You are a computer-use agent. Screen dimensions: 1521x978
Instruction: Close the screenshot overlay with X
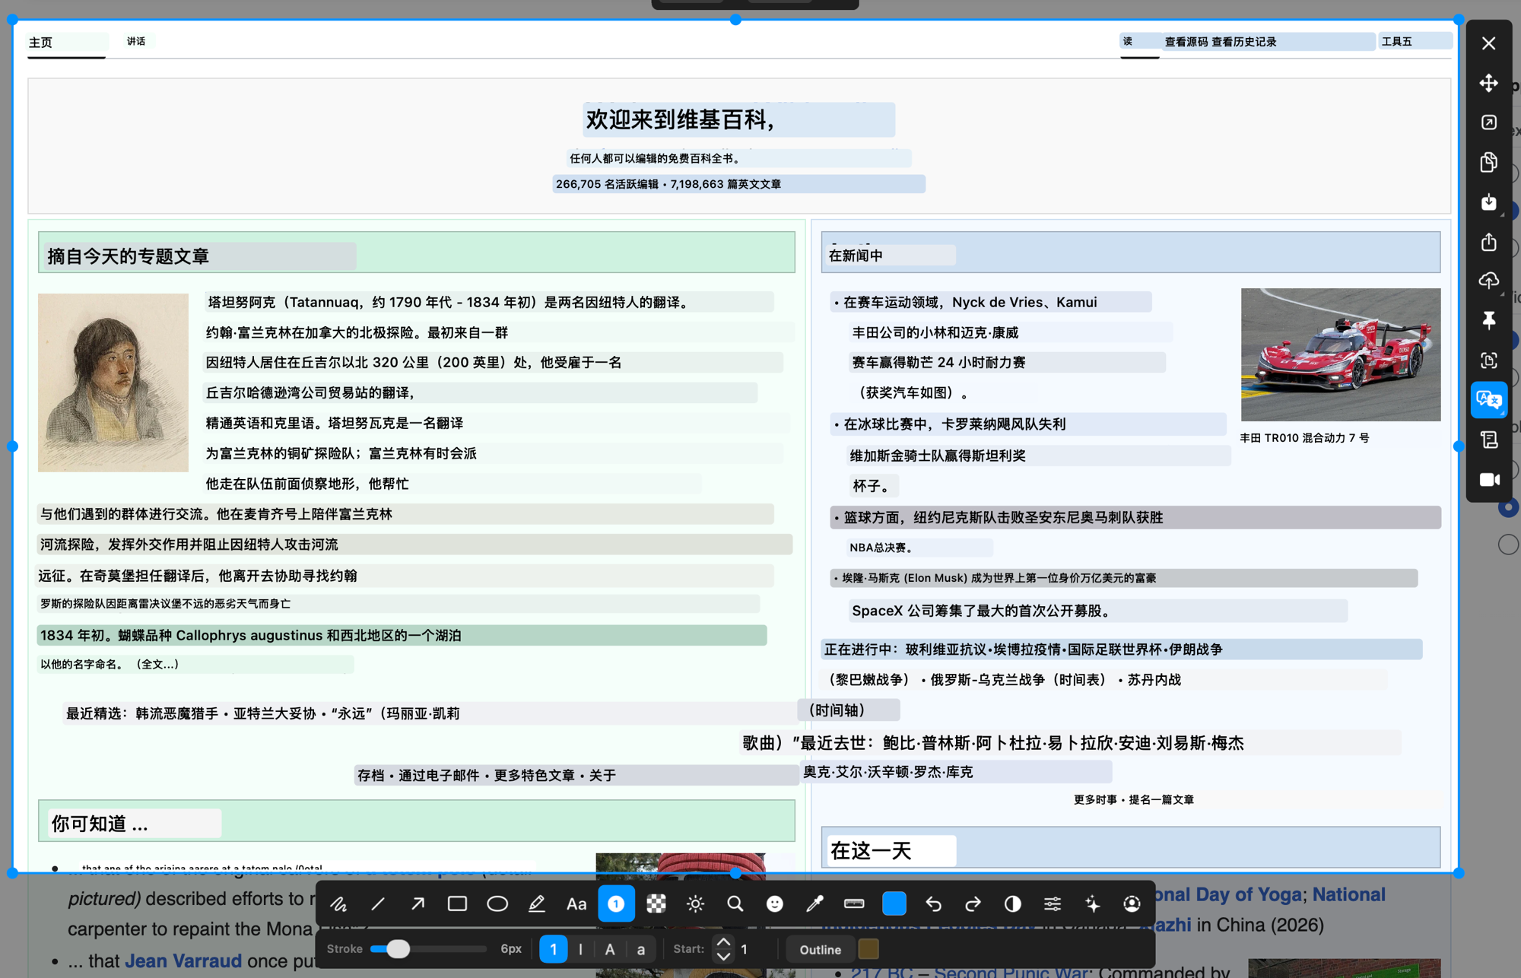(x=1488, y=43)
